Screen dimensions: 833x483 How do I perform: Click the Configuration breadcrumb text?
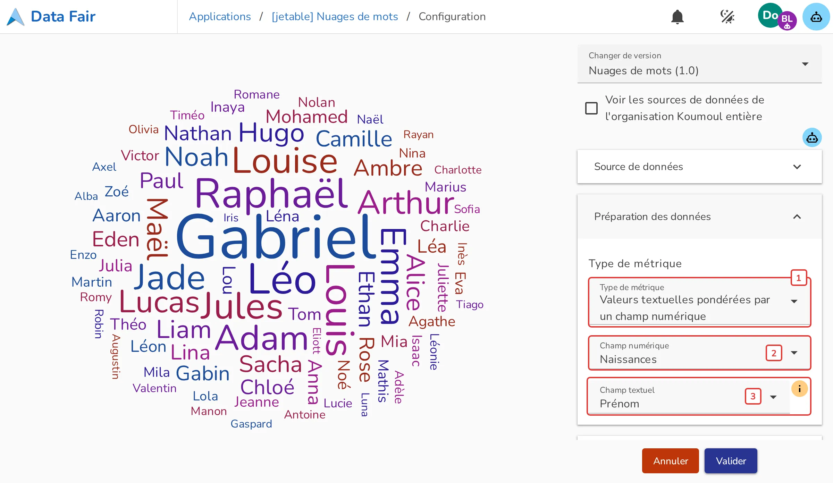[x=452, y=17]
